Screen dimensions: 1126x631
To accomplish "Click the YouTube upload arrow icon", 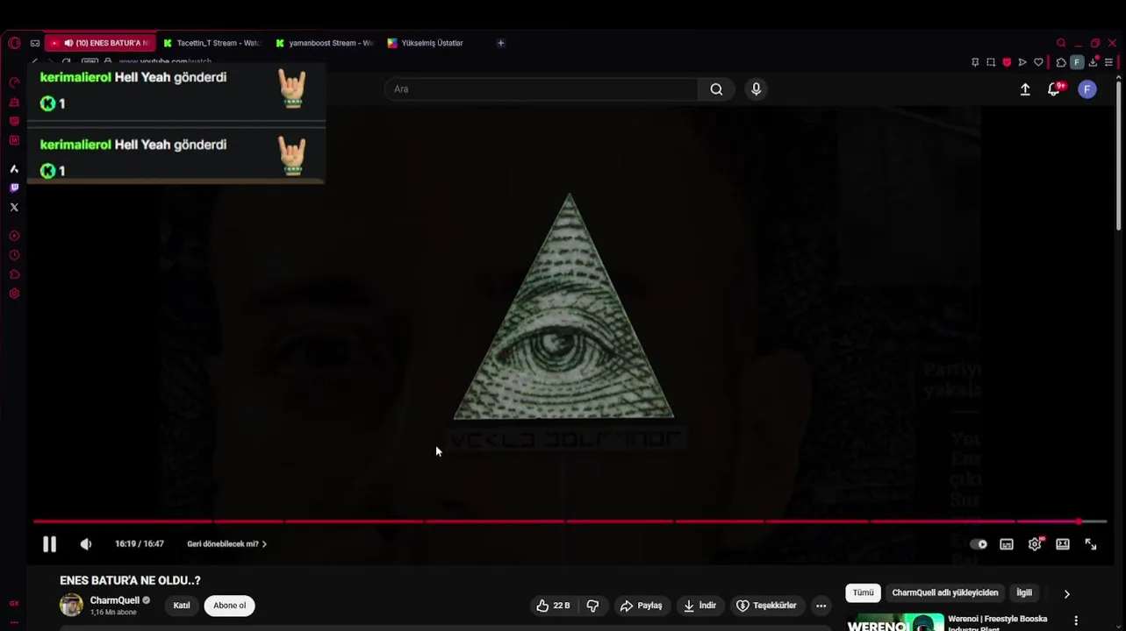I will tap(1025, 89).
